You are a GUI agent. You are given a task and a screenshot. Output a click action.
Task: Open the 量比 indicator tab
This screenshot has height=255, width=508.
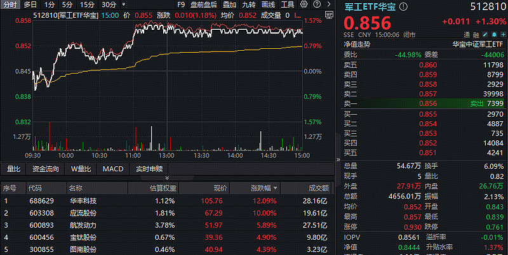click(13, 169)
